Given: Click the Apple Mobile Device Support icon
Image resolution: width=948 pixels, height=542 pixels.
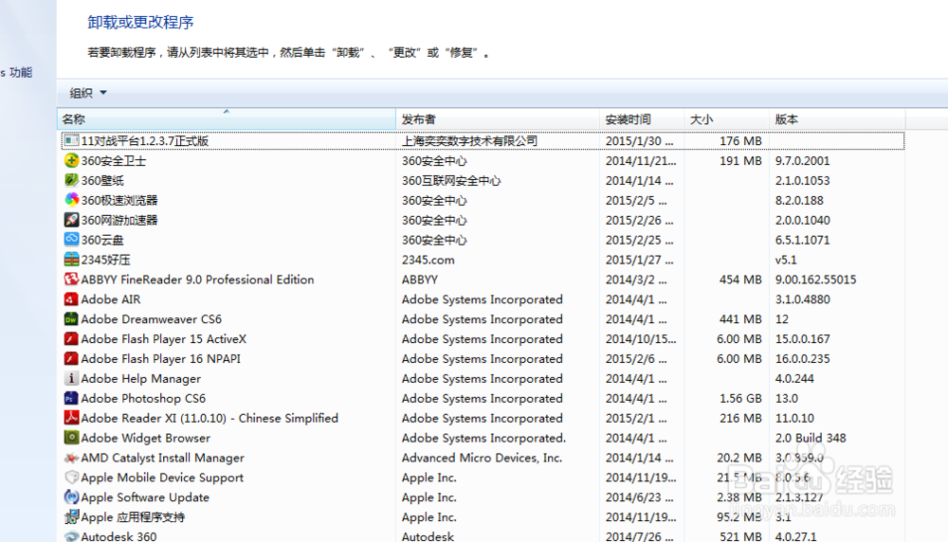Looking at the screenshot, I should (71, 478).
